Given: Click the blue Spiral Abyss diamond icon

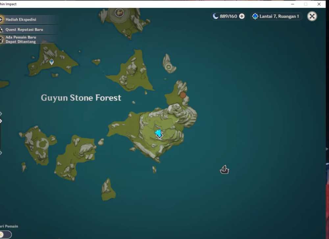Looking at the screenshot, I should coord(255,16).
